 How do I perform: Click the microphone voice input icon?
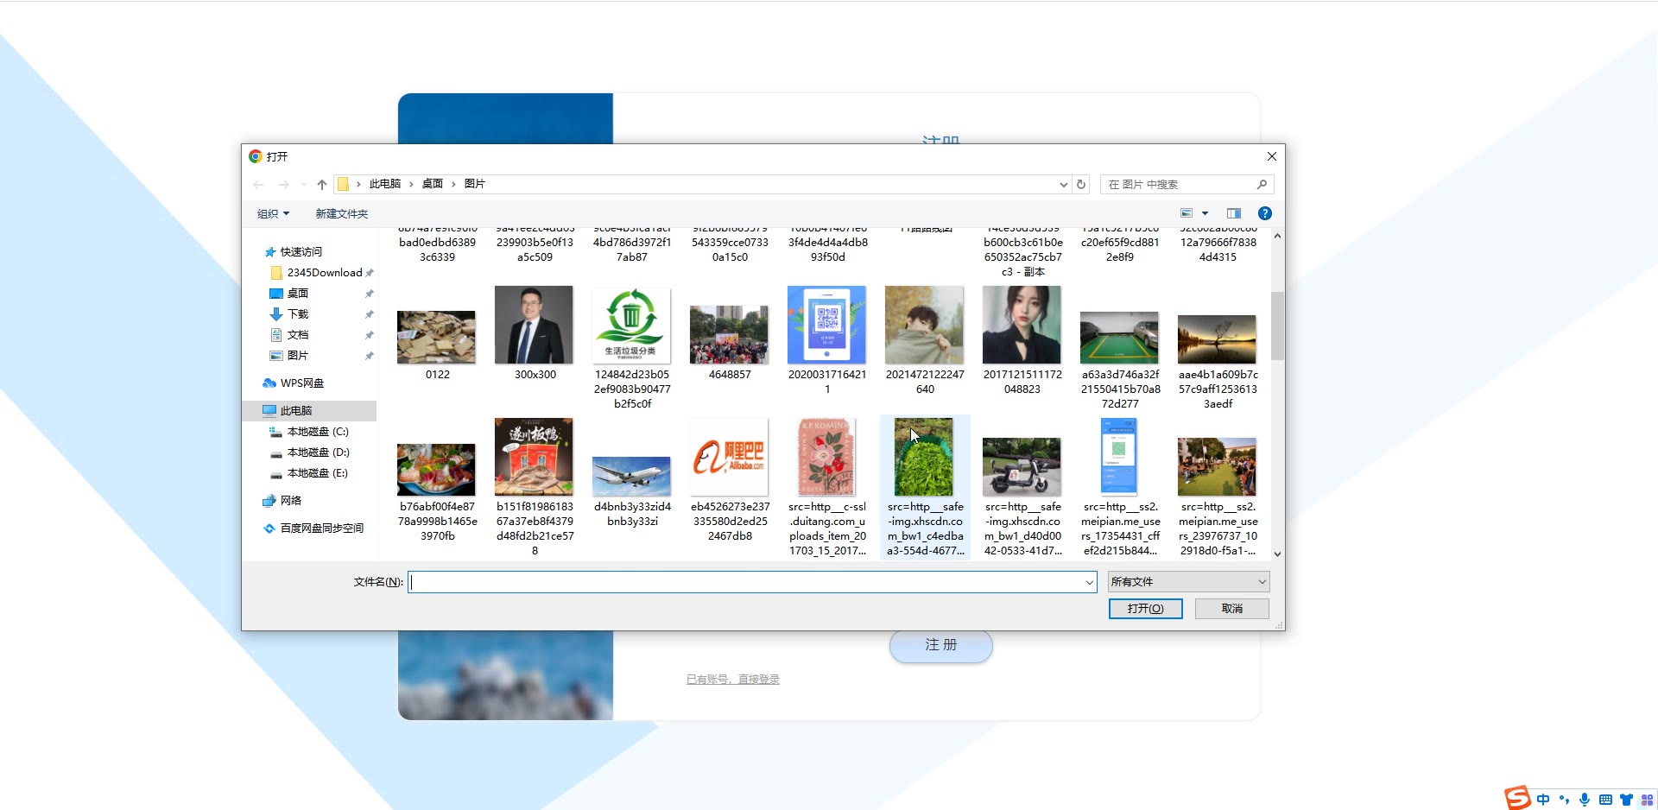coord(1584,800)
